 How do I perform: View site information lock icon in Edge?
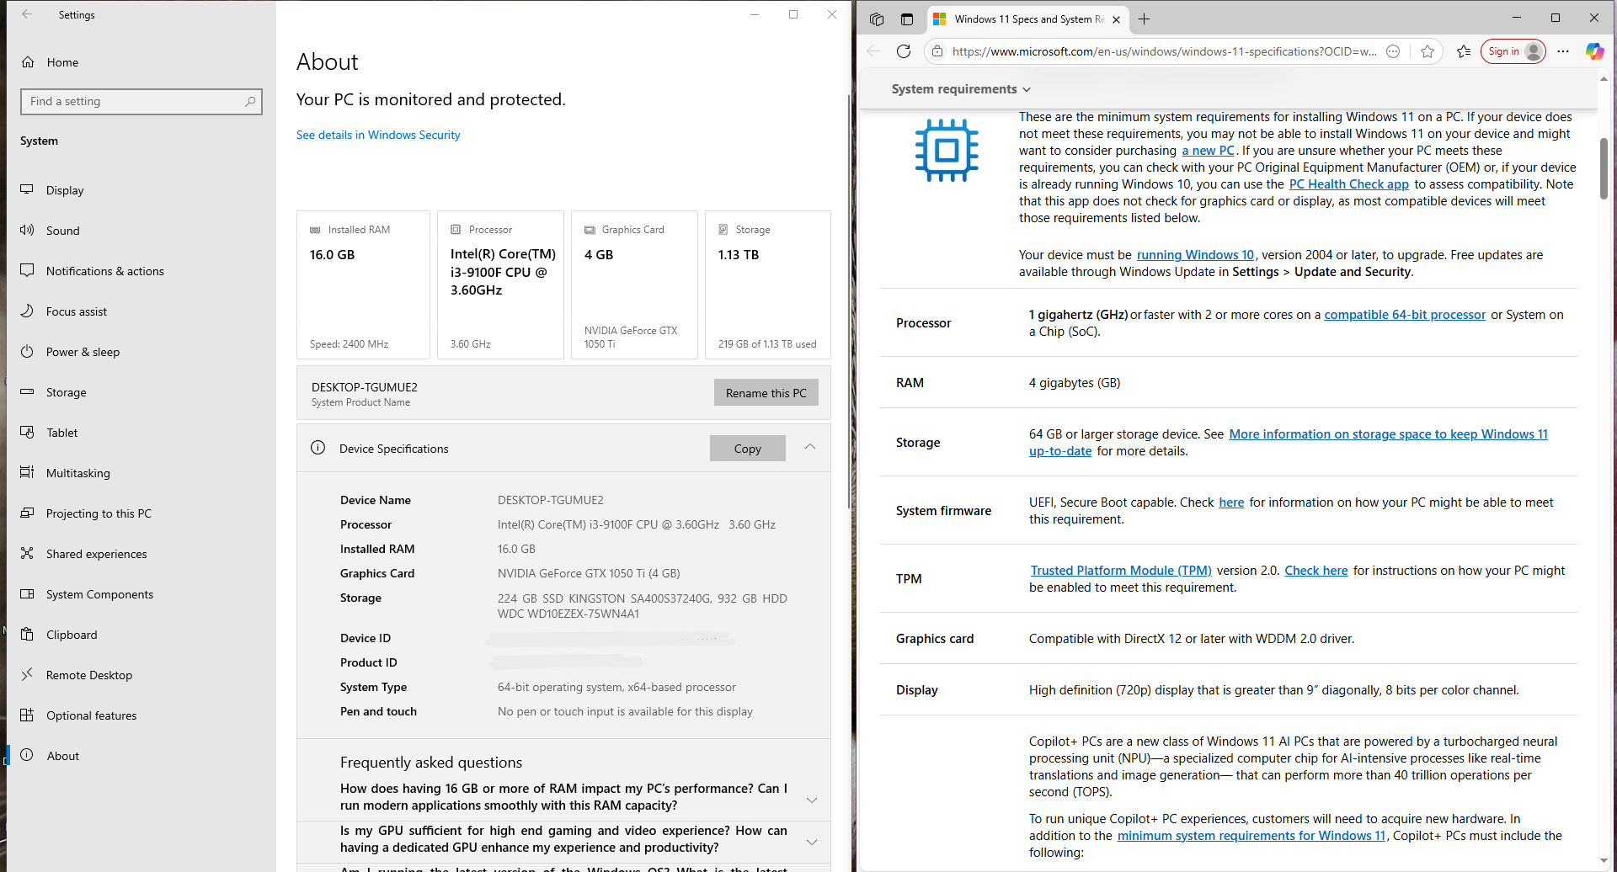(937, 51)
